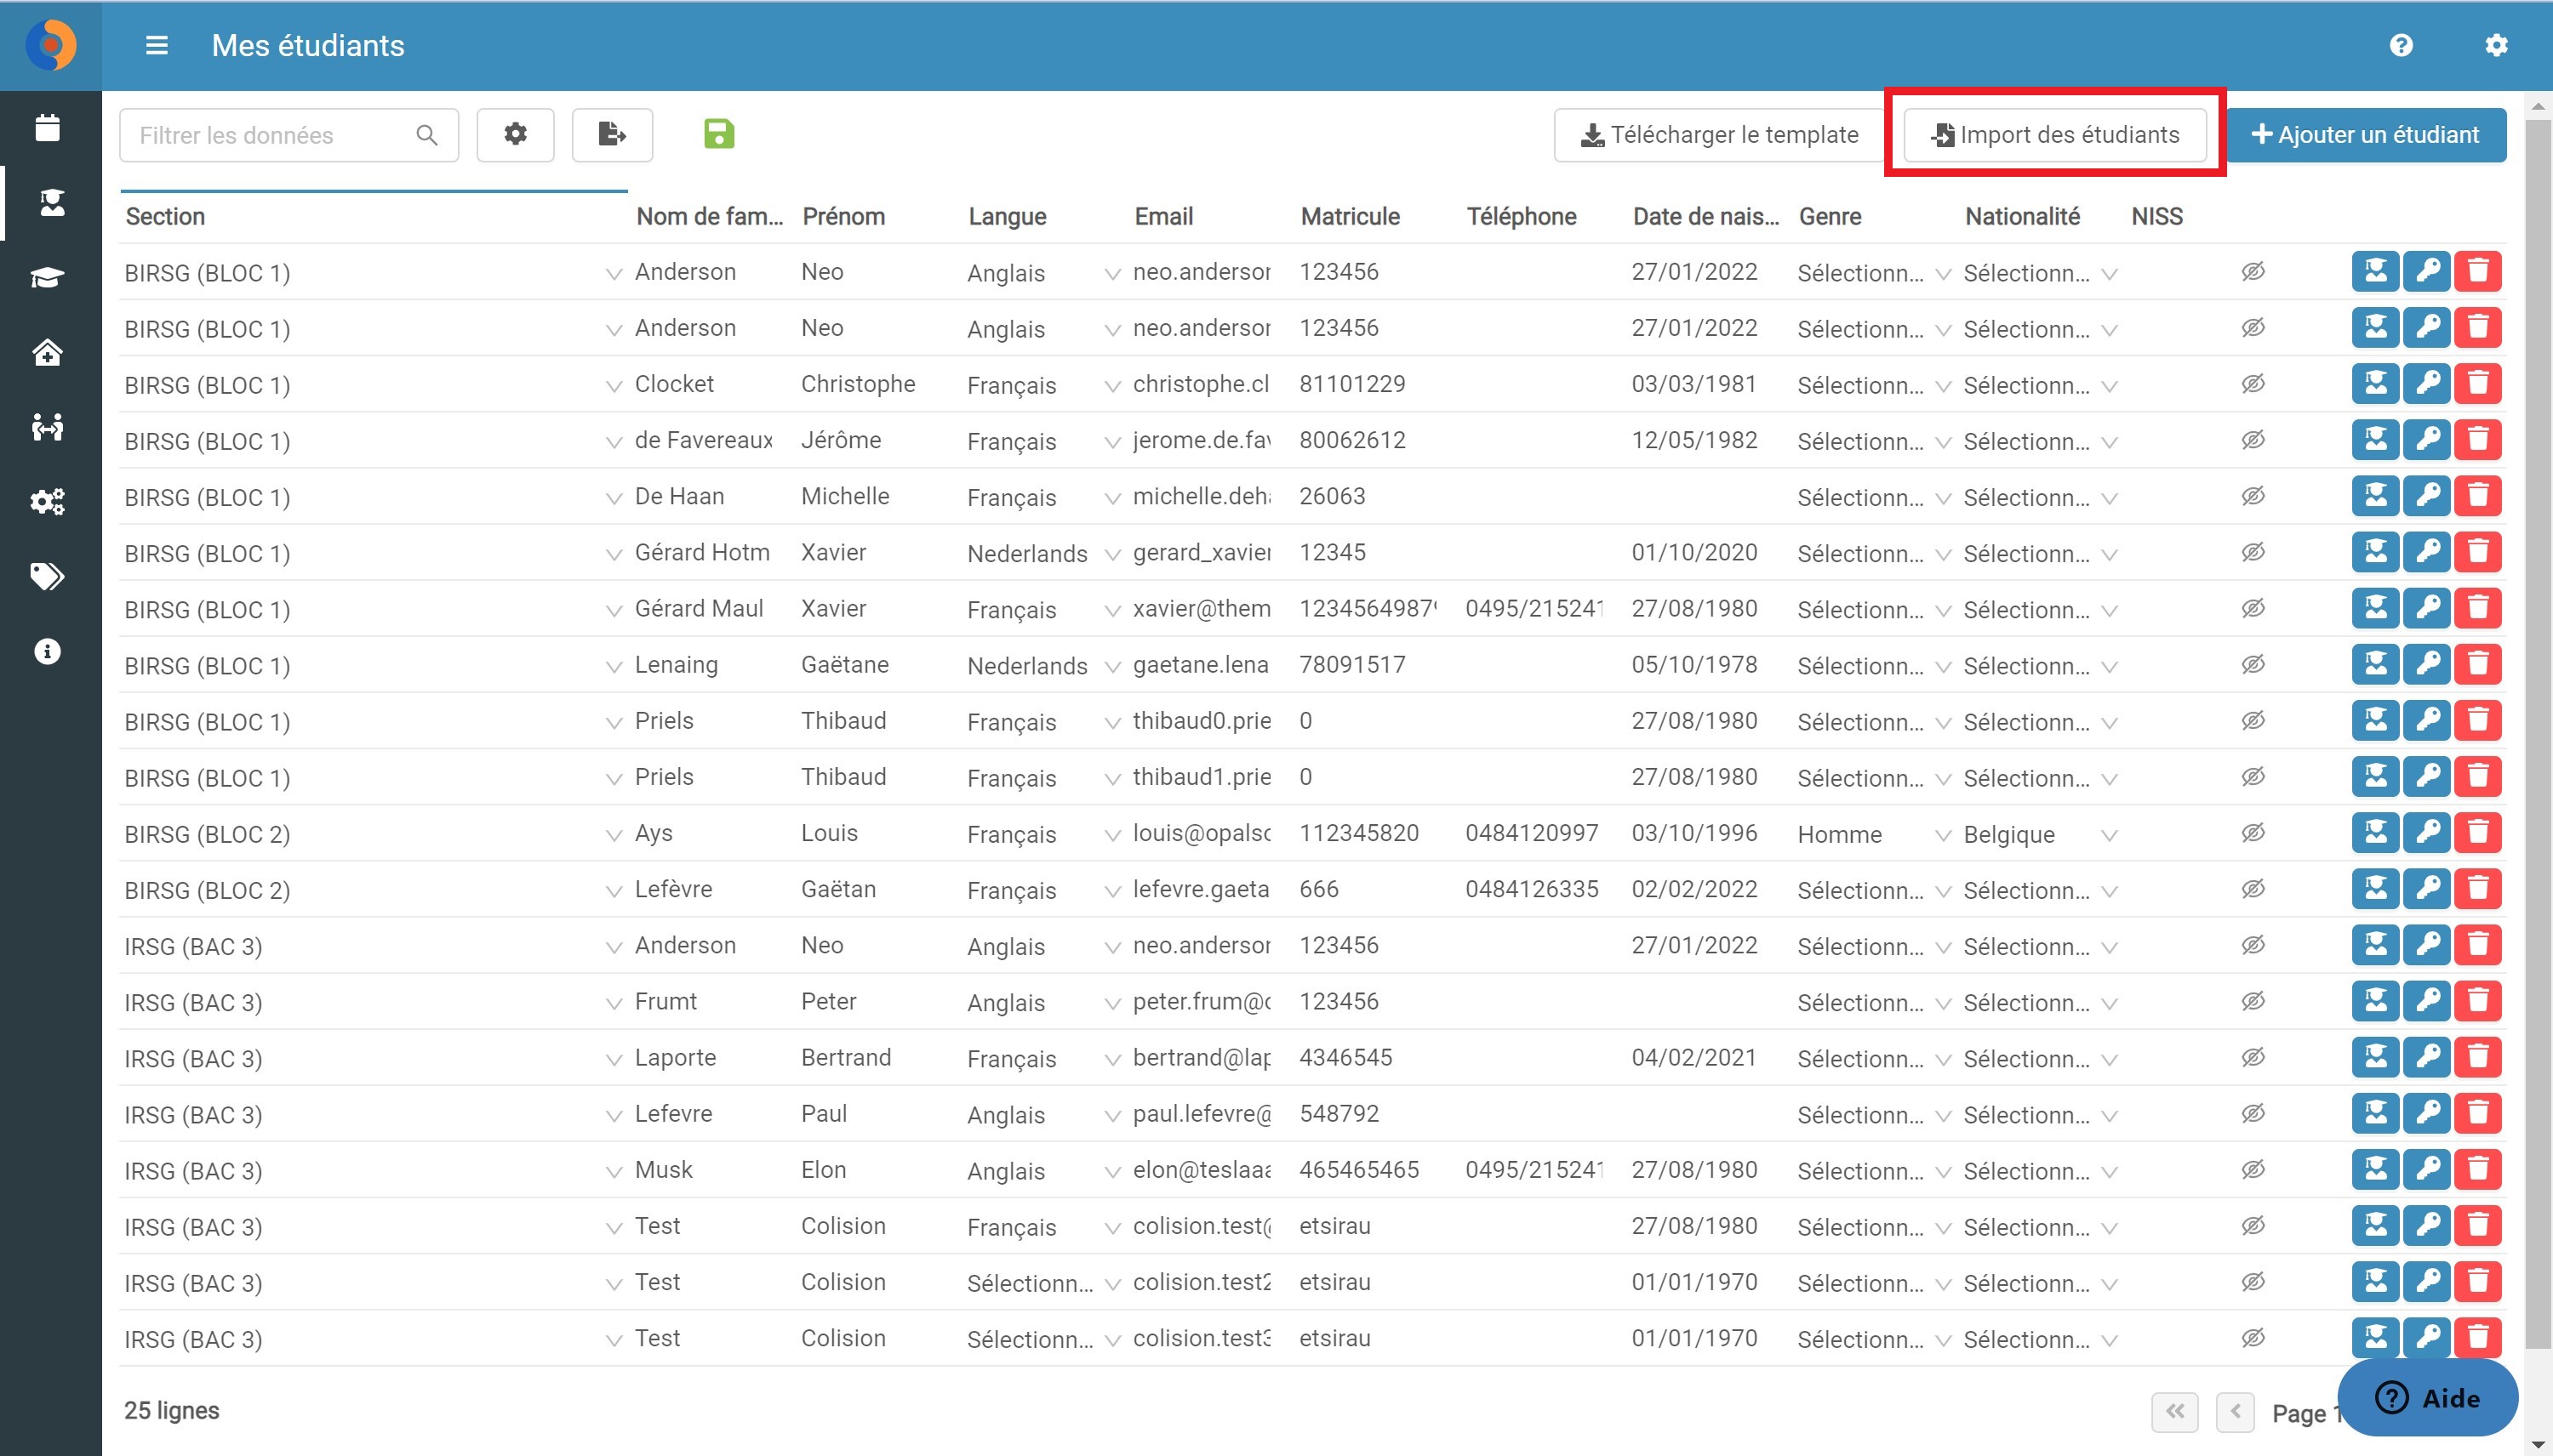Toggle visibility eye for Lenaing Gaëtane
Screen dimensions: 2553x1456
coord(2253,664)
